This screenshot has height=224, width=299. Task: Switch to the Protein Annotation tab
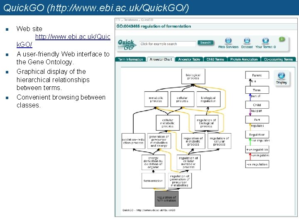(244, 59)
